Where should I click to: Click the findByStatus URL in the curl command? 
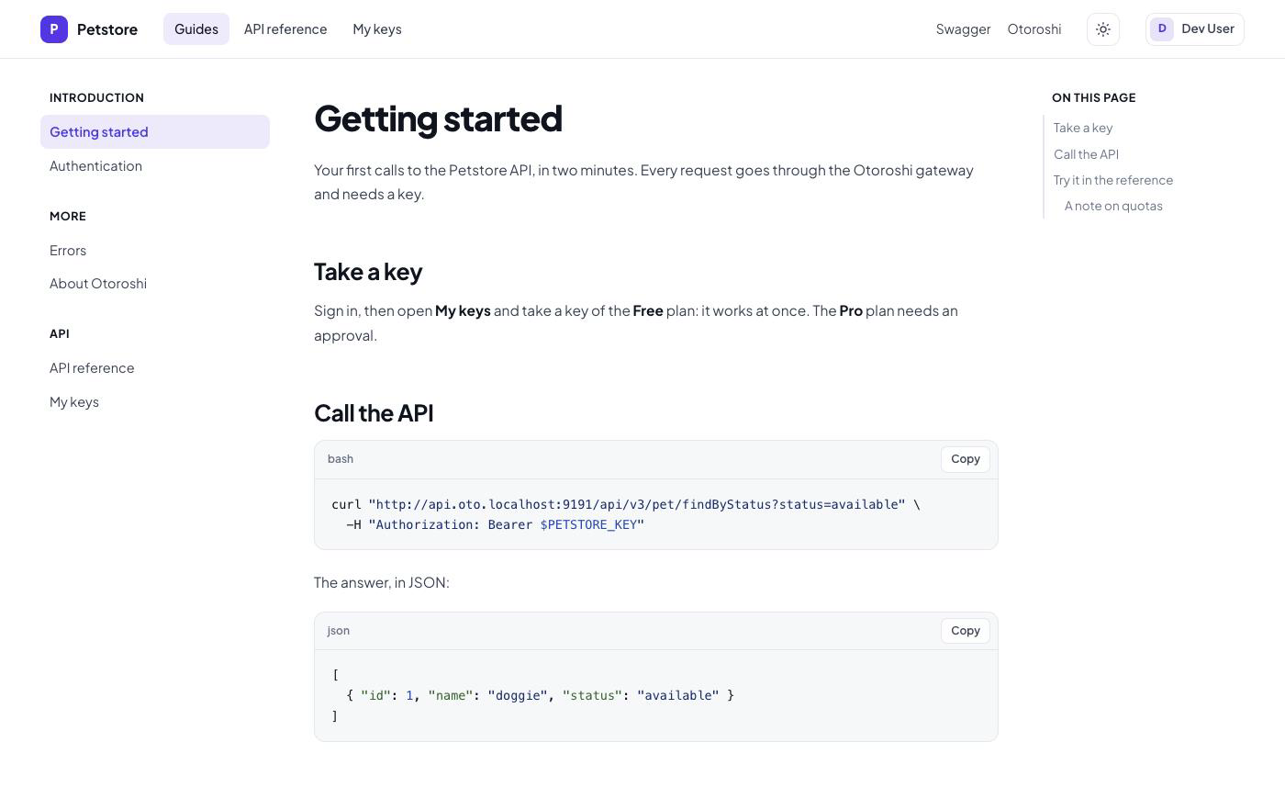point(637,505)
